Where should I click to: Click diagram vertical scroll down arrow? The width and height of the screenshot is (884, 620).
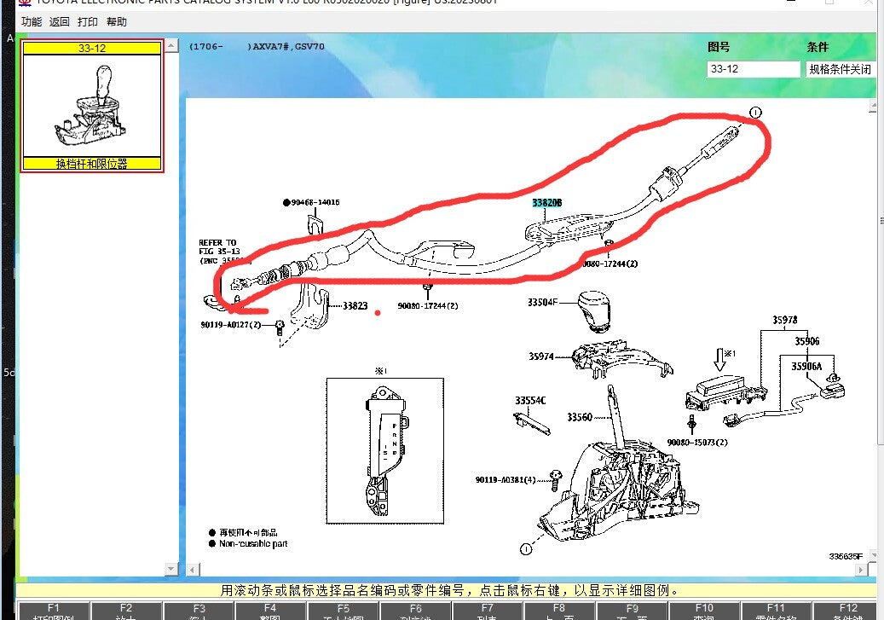click(x=874, y=555)
